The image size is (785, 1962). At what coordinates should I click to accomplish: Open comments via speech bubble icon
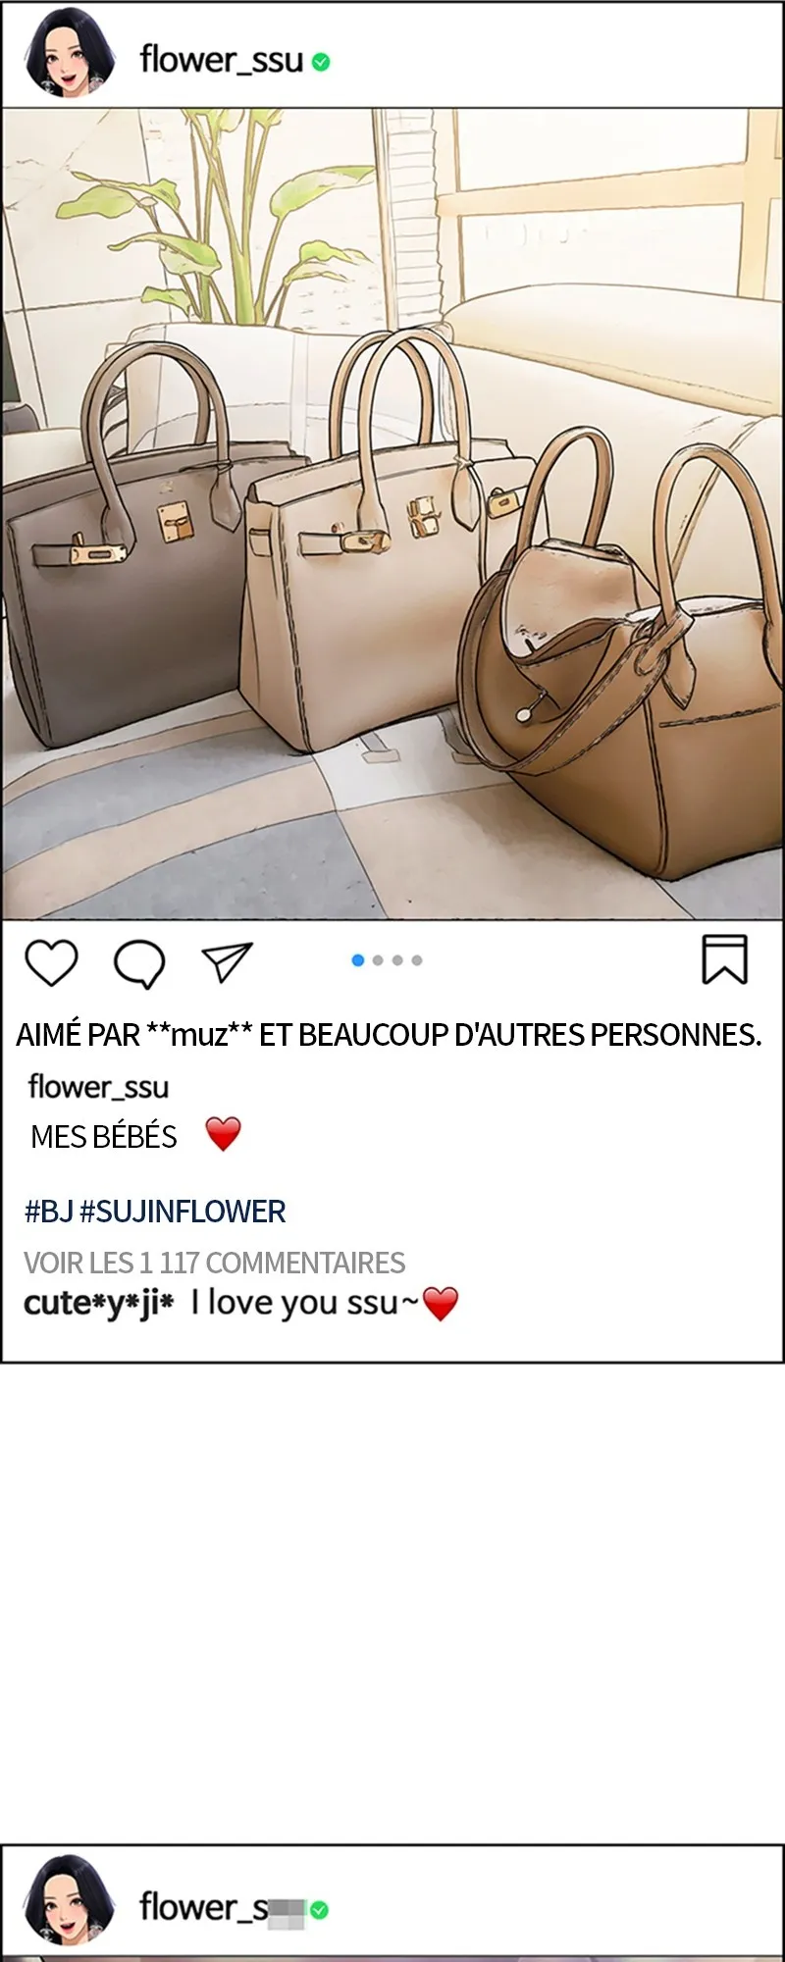pyautogui.click(x=139, y=963)
